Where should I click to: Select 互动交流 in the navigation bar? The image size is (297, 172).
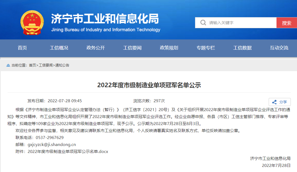[x=279, y=48]
